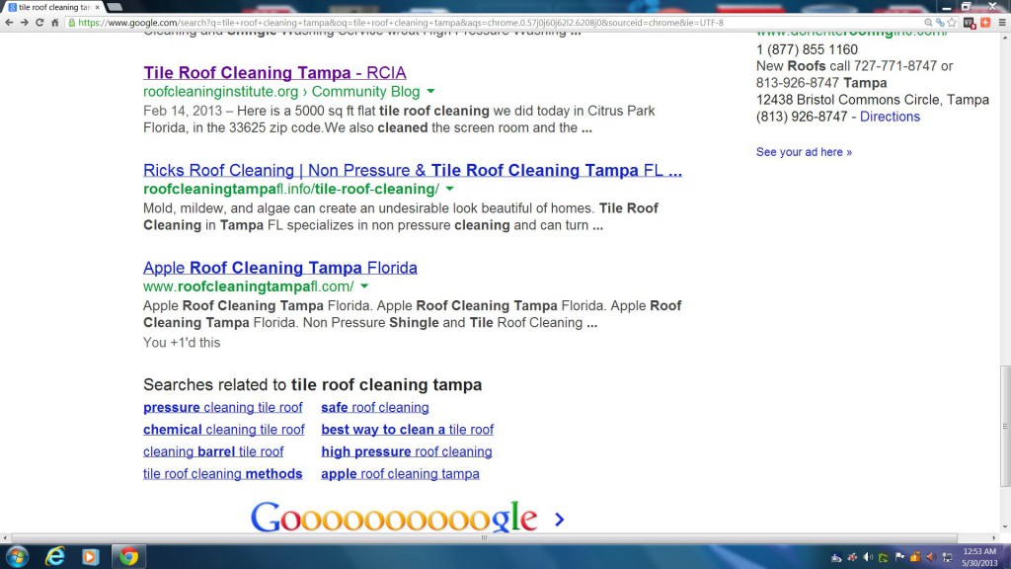Reload the current page
Image resolution: width=1011 pixels, height=569 pixels.
click(39, 22)
